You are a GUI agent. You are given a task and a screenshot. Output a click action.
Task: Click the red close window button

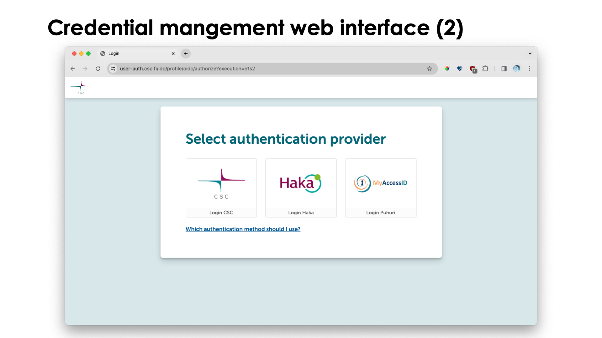point(74,54)
